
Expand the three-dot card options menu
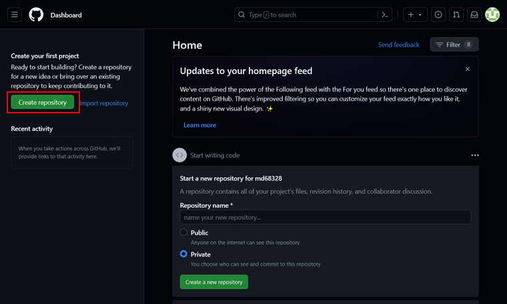pyautogui.click(x=475, y=155)
